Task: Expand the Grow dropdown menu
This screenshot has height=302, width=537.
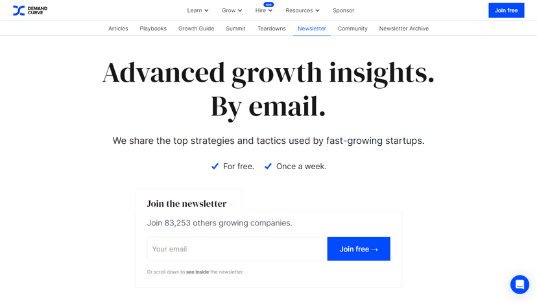Action: coord(232,10)
